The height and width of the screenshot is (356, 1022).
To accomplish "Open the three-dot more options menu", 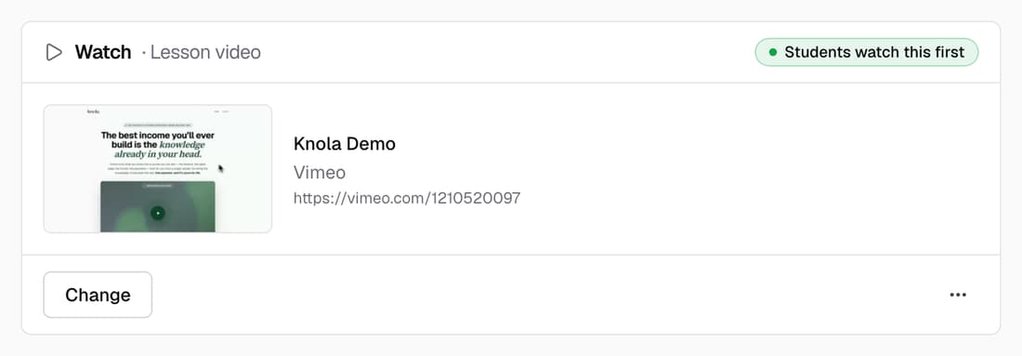I will 958,295.
